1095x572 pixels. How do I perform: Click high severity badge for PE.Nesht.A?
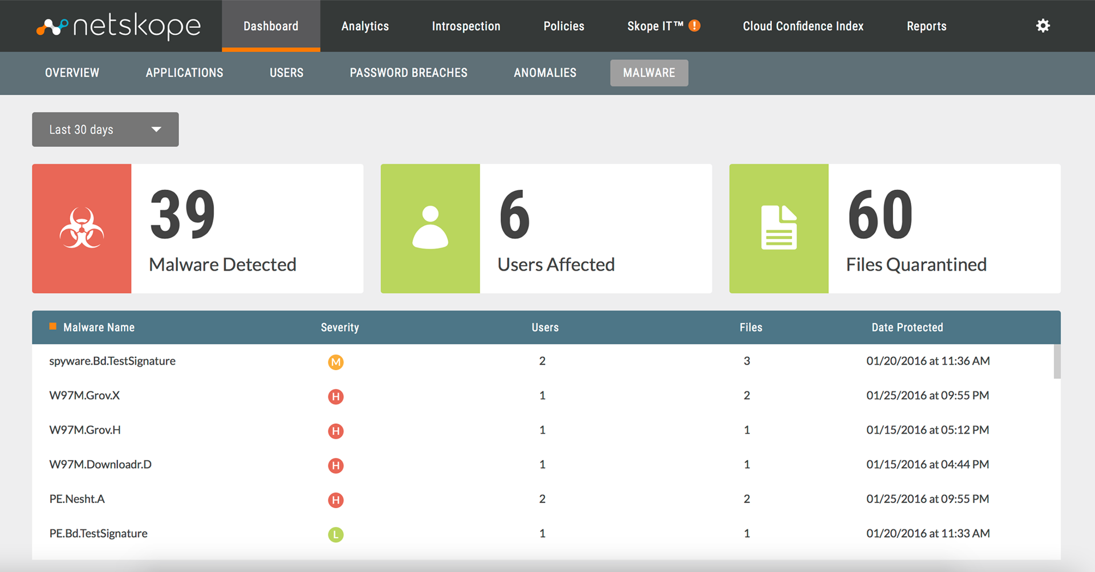click(x=336, y=500)
